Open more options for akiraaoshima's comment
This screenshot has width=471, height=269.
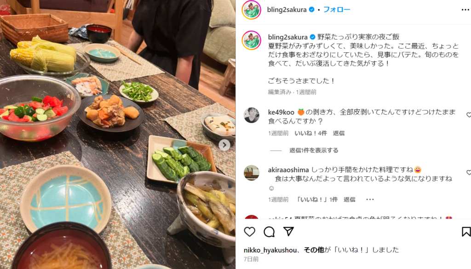click(370, 199)
